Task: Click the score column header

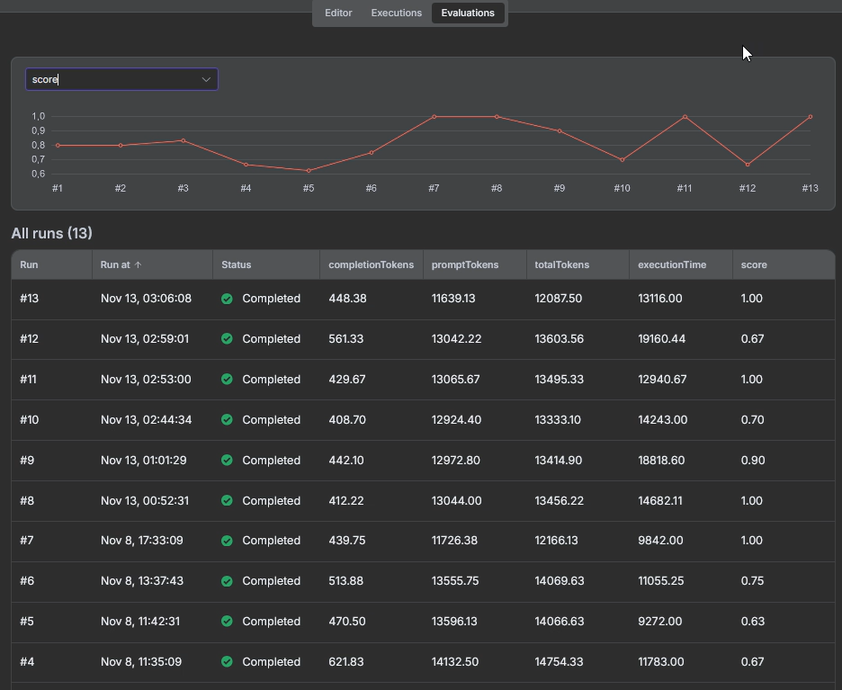Action: 754,265
